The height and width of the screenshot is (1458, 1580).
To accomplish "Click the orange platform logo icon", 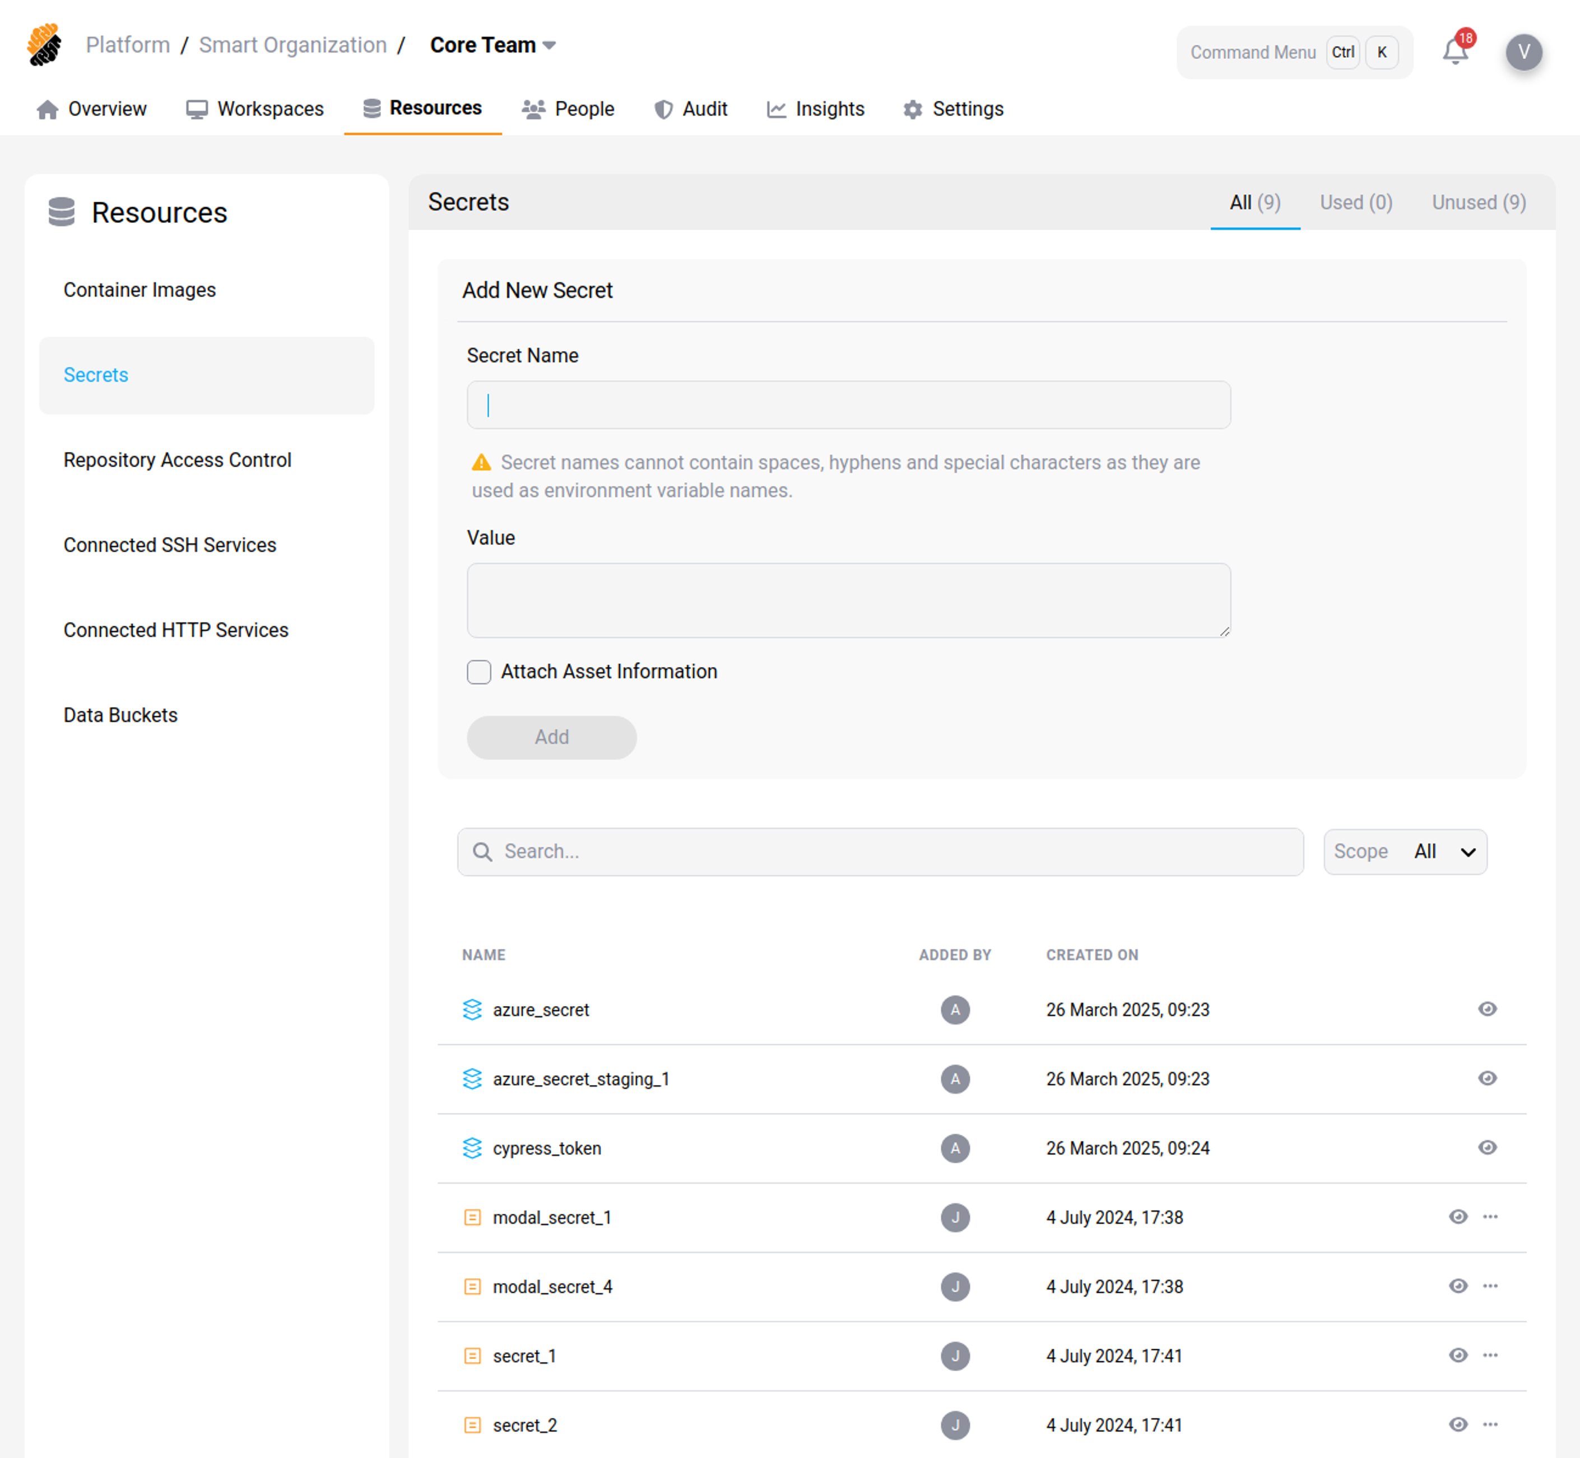I will coord(44,44).
